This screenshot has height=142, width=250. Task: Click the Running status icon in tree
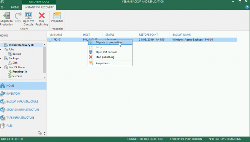(10, 72)
